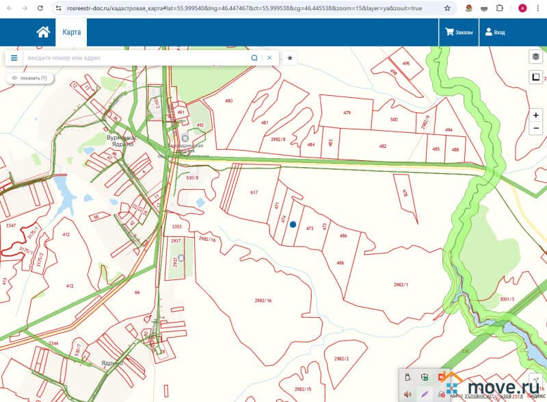Toggle the square area tool button
Image resolution: width=547 pixels, height=402 pixels.
(x=535, y=77)
